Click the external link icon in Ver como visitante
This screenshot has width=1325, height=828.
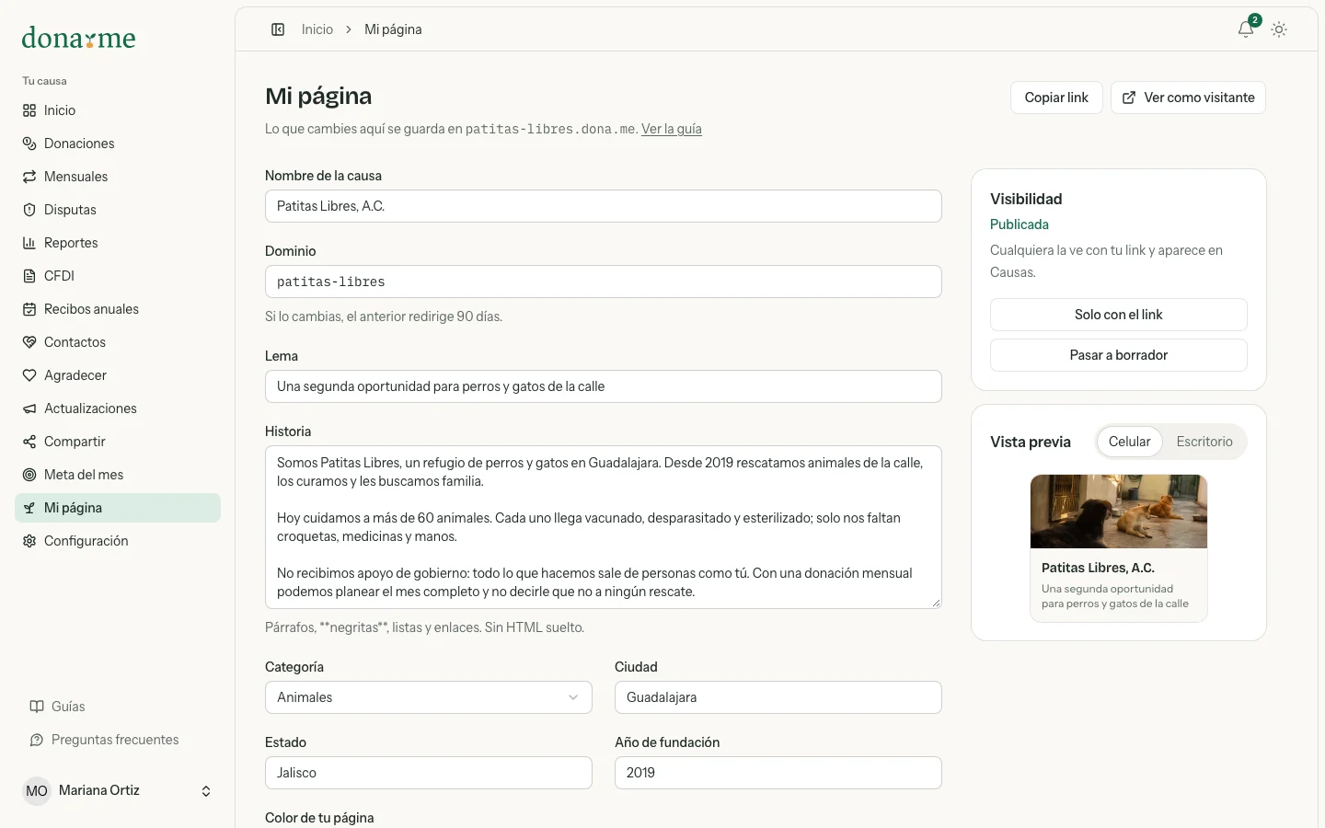[1129, 98]
